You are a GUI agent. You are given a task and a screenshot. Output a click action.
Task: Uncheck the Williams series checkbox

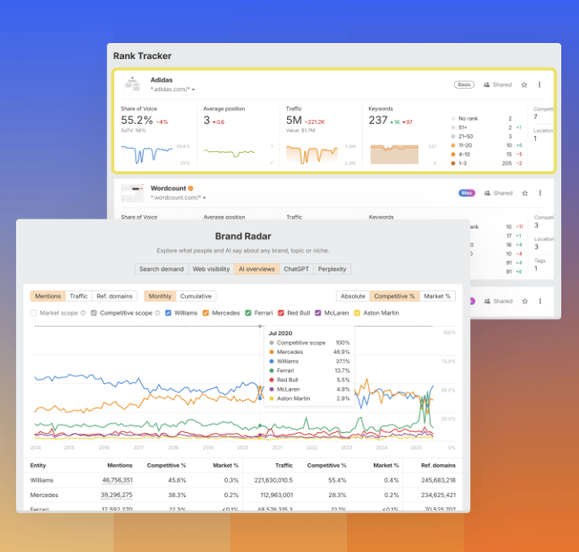tap(168, 313)
